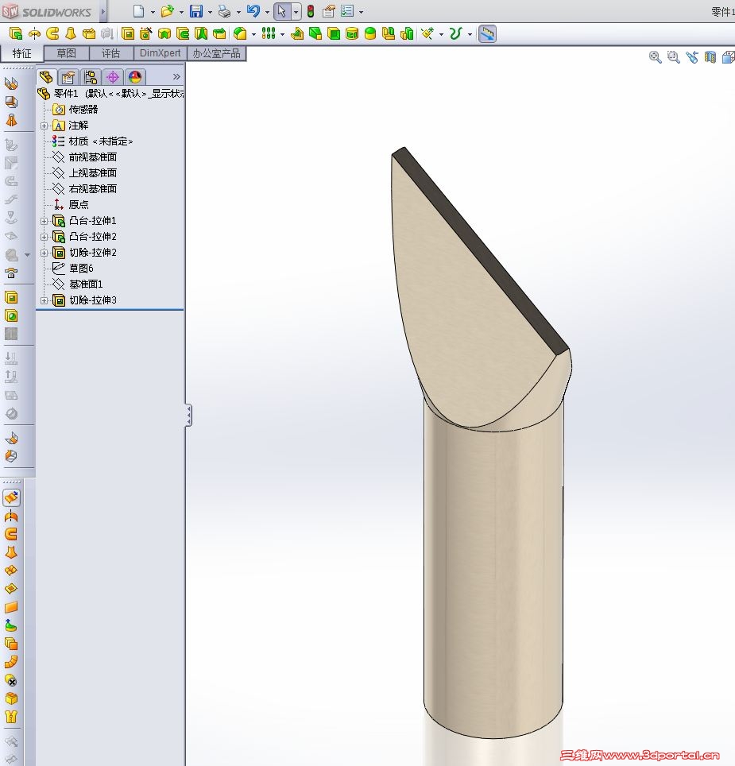Click the Linear Pattern icon
Viewport: 735px width, 766px height.
[268, 33]
